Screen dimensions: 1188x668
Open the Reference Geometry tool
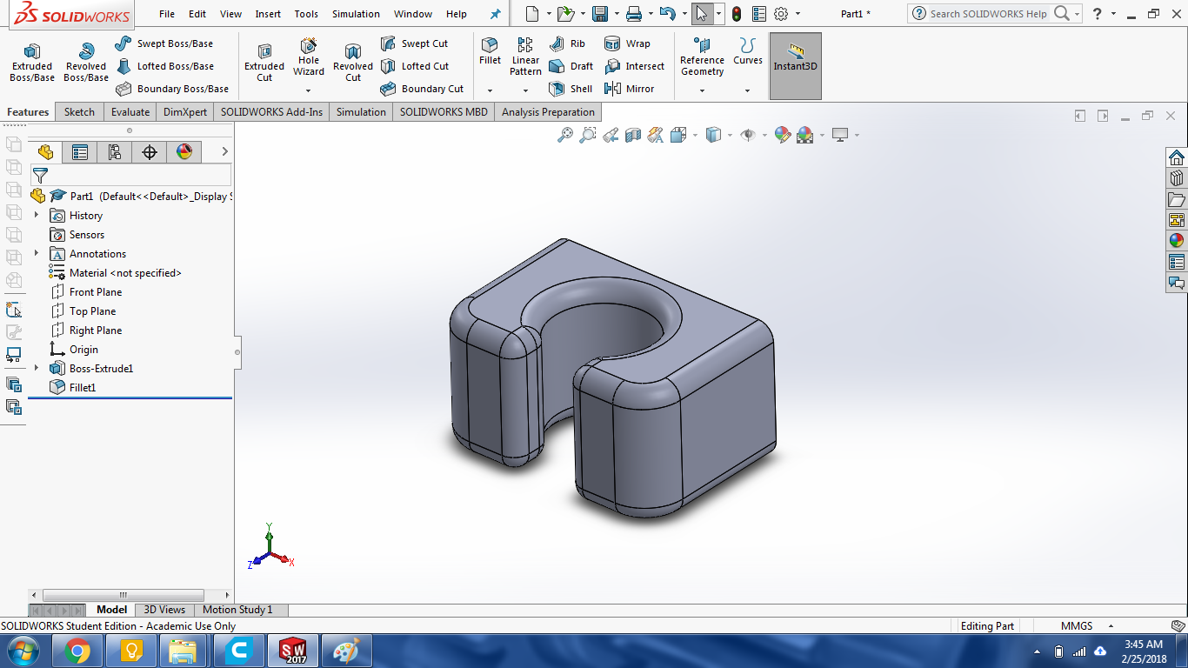tap(702, 57)
